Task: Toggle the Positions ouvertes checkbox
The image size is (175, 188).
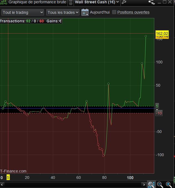Action: point(114,12)
